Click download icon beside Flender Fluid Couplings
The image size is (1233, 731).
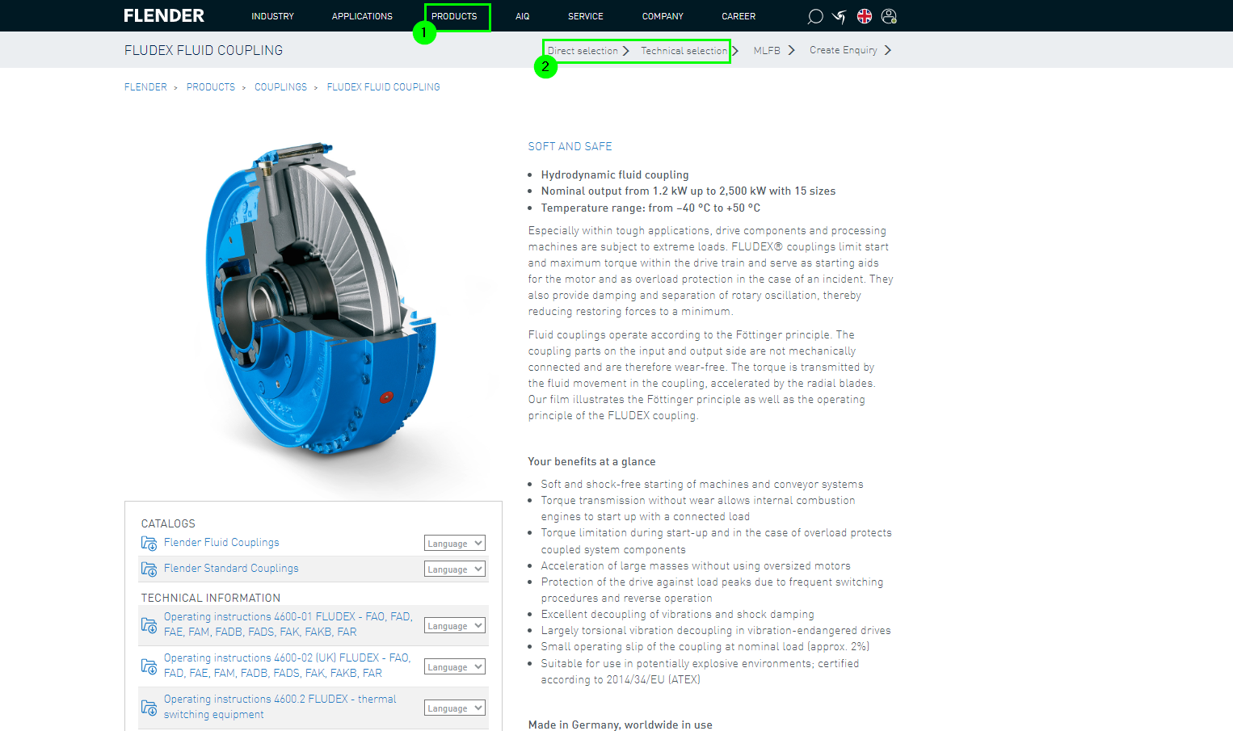point(149,544)
